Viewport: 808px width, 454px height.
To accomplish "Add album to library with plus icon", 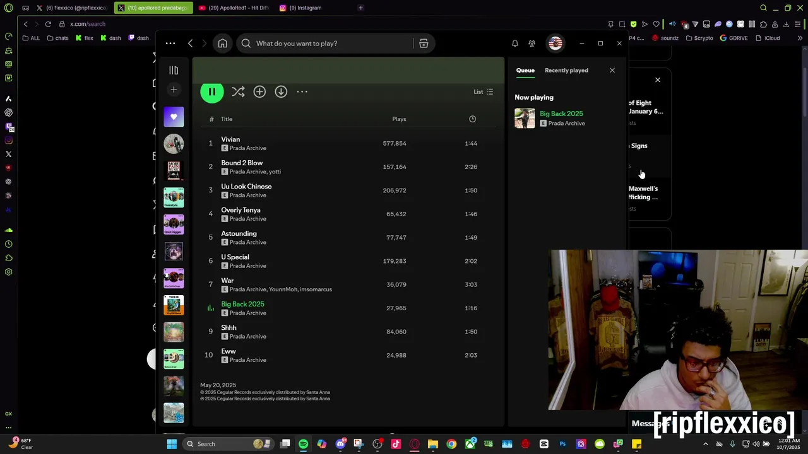I will click(x=259, y=92).
